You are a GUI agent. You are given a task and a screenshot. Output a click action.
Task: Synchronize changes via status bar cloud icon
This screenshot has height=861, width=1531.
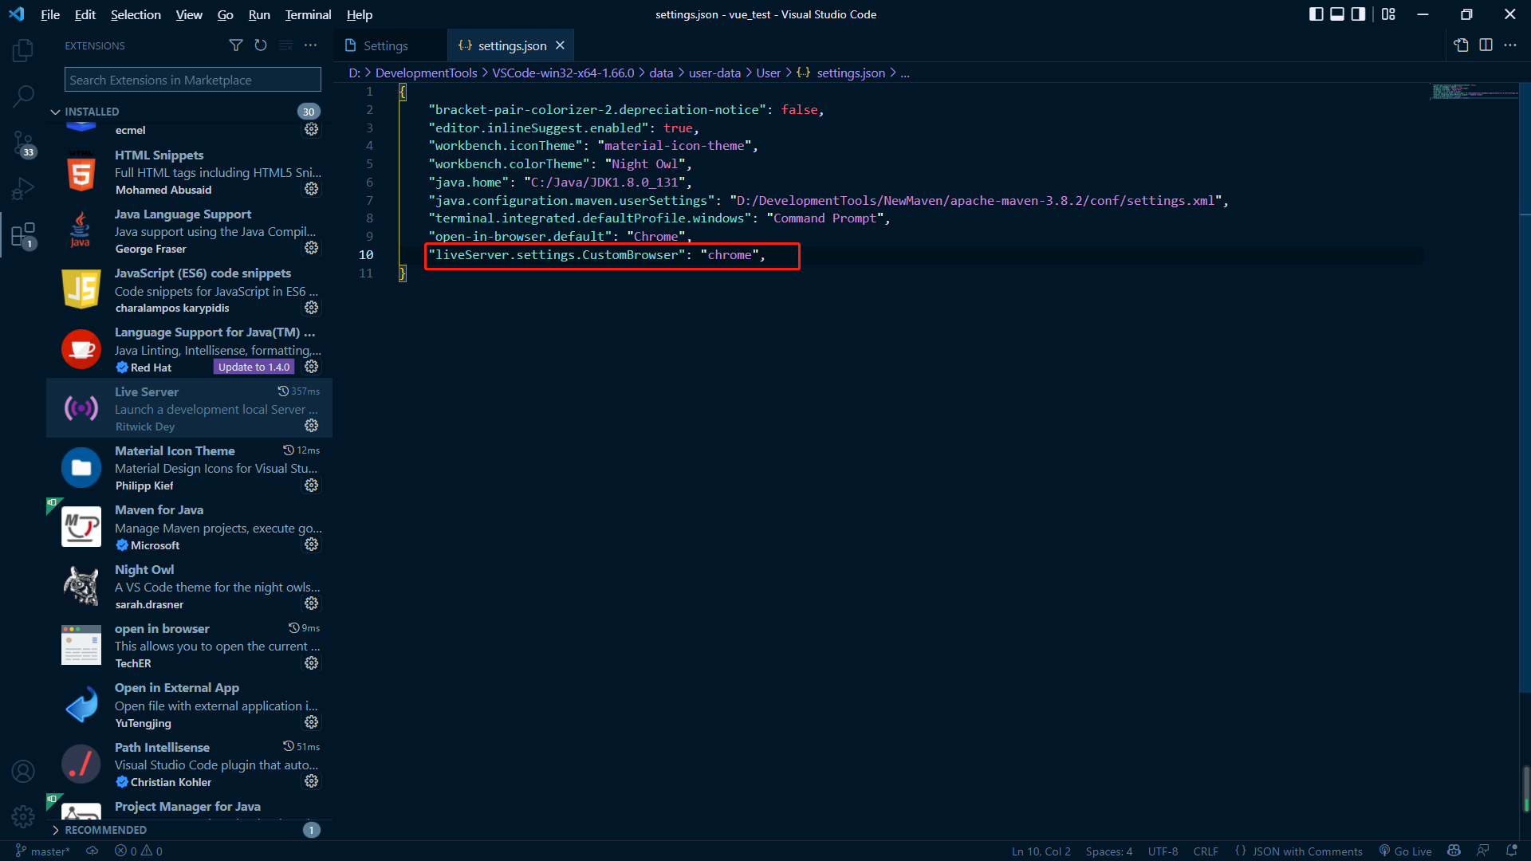[x=92, y=851]
